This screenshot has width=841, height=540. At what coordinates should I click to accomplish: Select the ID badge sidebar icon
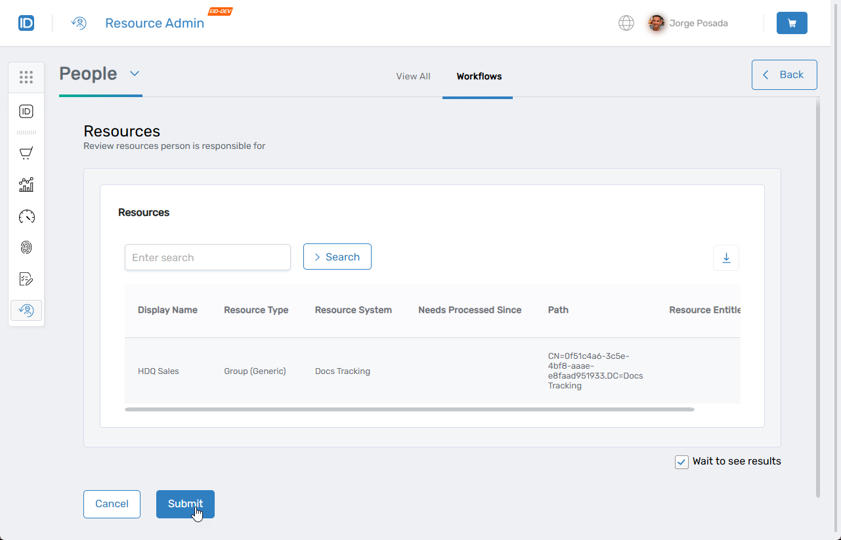(x=26, y=112)
